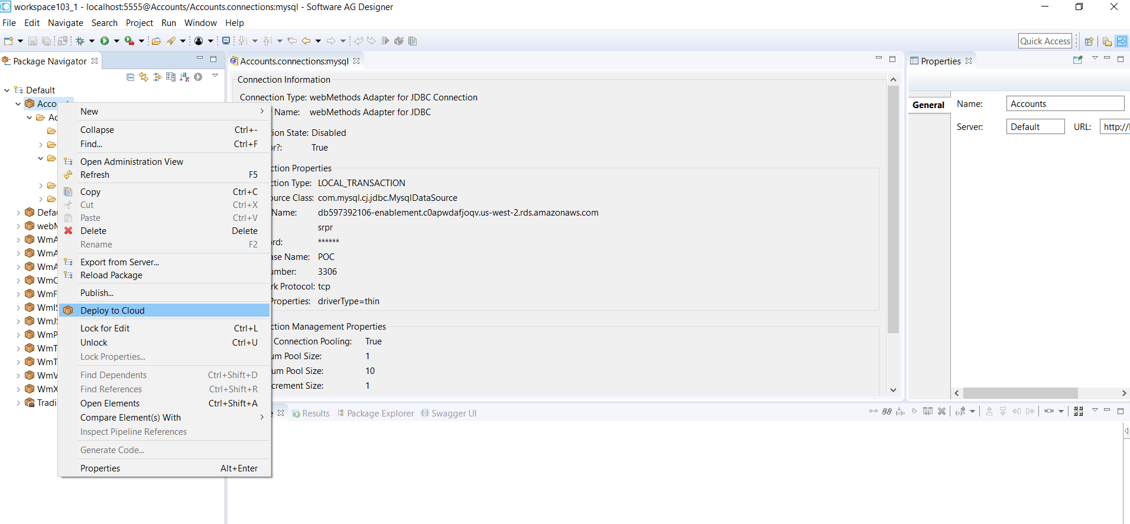
Task: Open the Properties view menu triangle
Action: pos(1095,58)
